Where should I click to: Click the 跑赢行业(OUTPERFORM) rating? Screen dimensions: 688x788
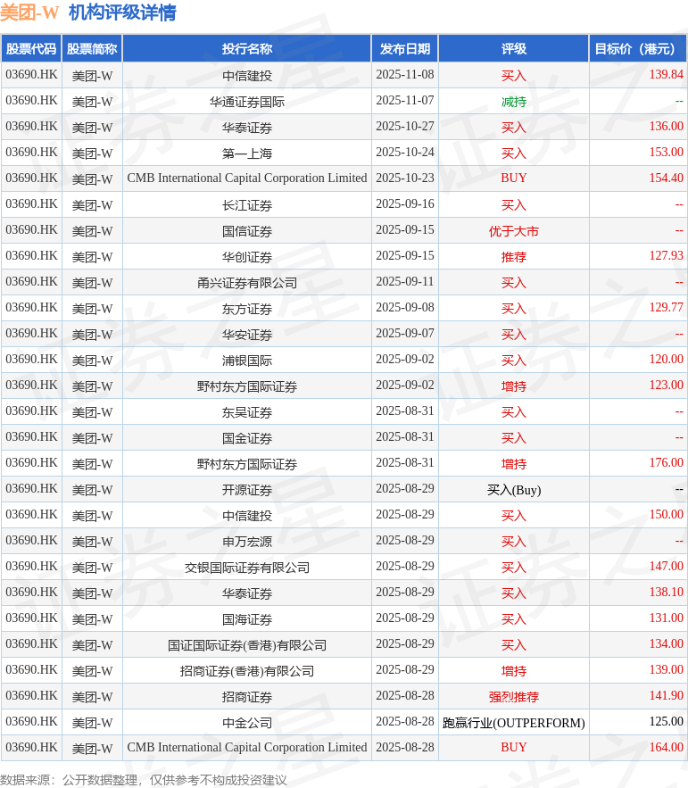coord(514,723)
